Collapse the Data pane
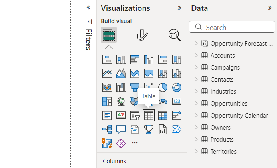 (270, 8)
